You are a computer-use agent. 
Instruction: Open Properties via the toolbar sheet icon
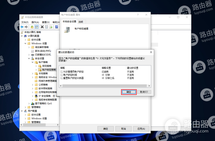click(x=47, y=27)
